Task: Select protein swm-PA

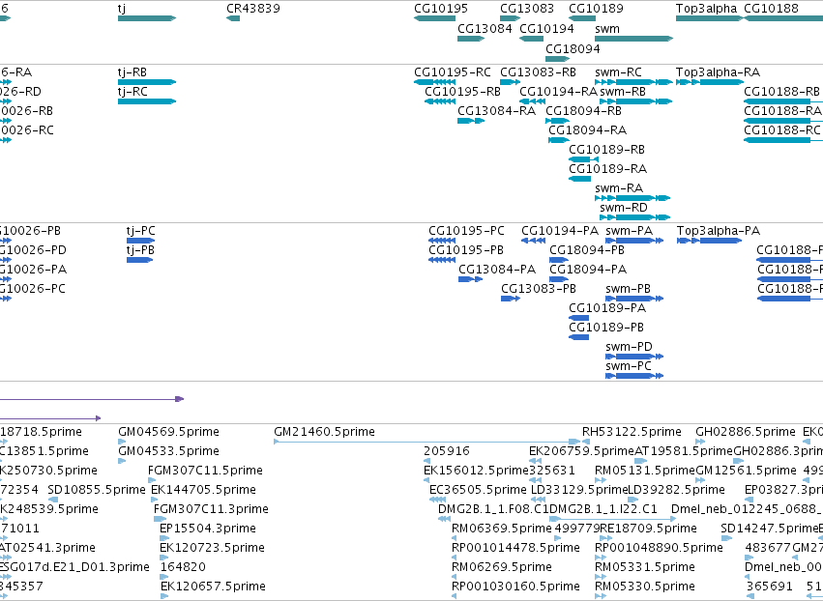Action: (x=629, y=231)
